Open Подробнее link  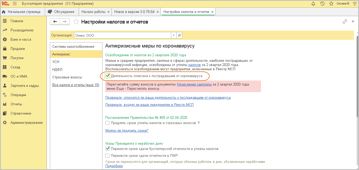pos(114,166)
